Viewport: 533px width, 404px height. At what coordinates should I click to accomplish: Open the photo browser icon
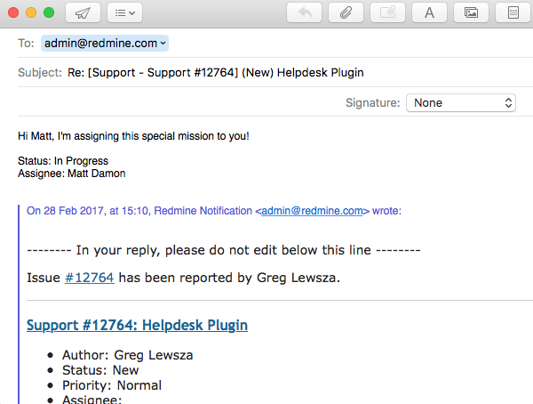(x=471, y=12)
